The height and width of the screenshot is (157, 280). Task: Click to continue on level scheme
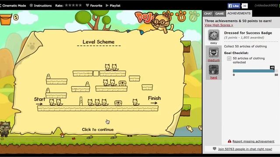coord(98,130)
